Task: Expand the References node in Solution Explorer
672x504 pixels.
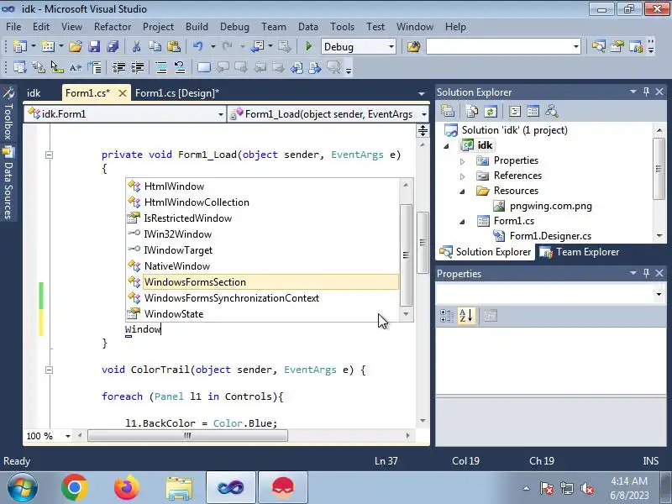Action: point(463,176)
